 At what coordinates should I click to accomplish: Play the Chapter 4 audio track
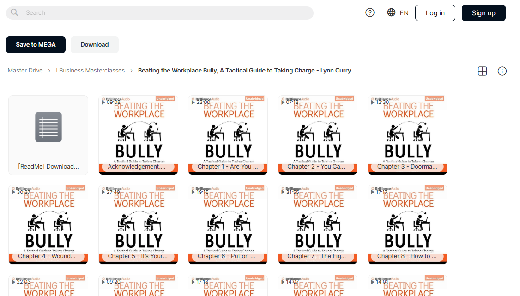point(13,192)
